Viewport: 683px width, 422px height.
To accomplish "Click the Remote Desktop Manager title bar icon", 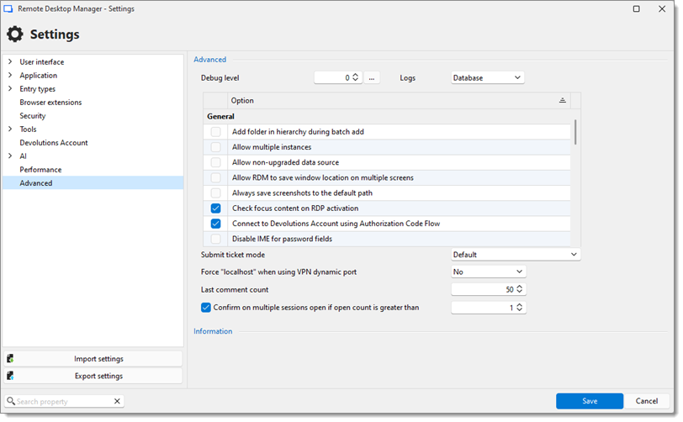I will point(8,8).
